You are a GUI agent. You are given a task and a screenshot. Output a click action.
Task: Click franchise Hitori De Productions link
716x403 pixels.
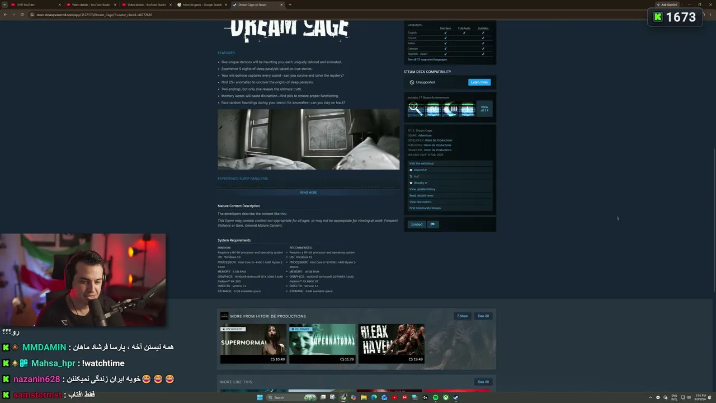[437, 150]
